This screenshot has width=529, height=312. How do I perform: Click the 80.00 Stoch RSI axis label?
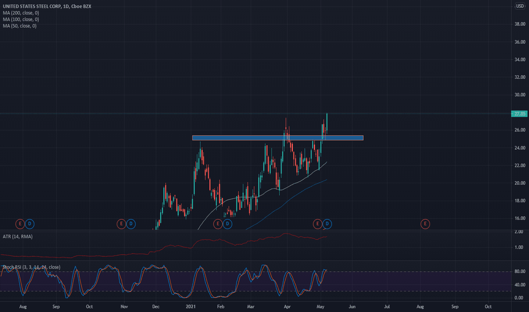tap(520, 271)
